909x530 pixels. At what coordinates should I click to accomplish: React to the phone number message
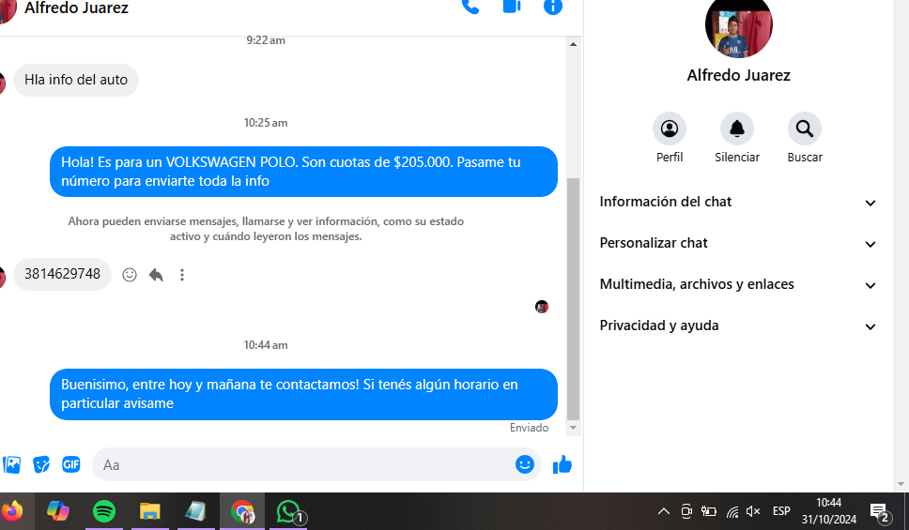(130, 275)
